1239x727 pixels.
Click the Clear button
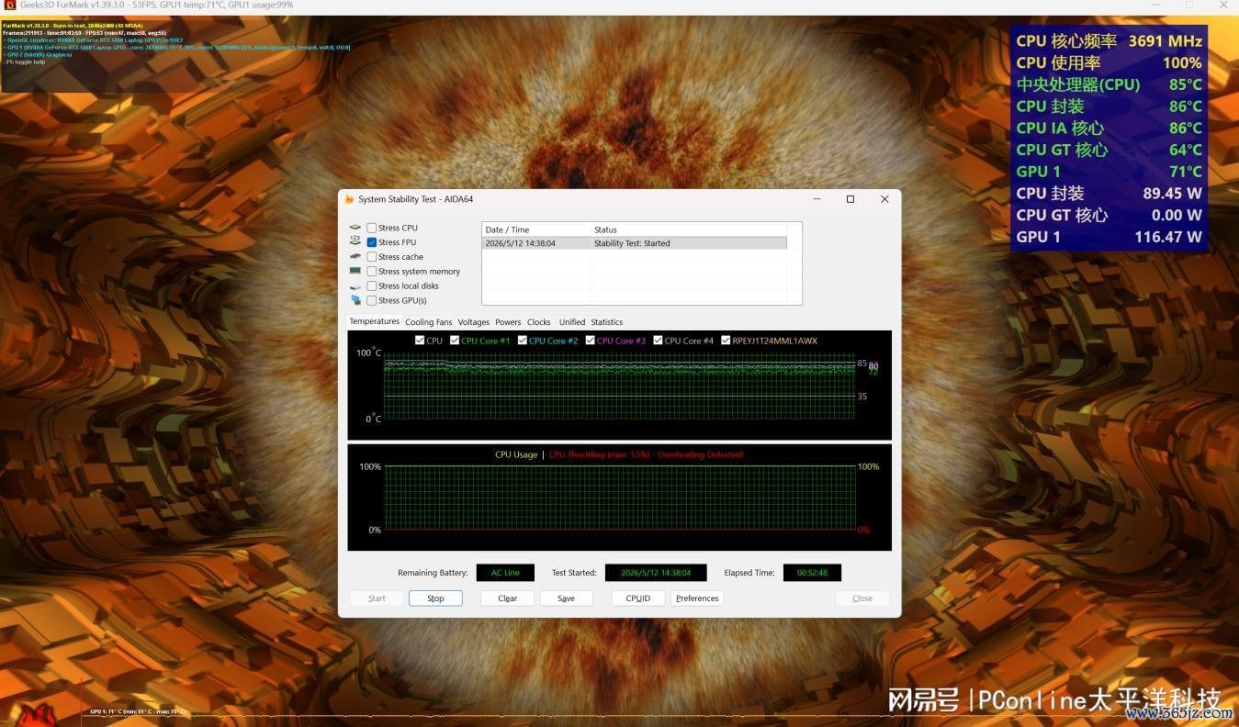coord(508,598)
